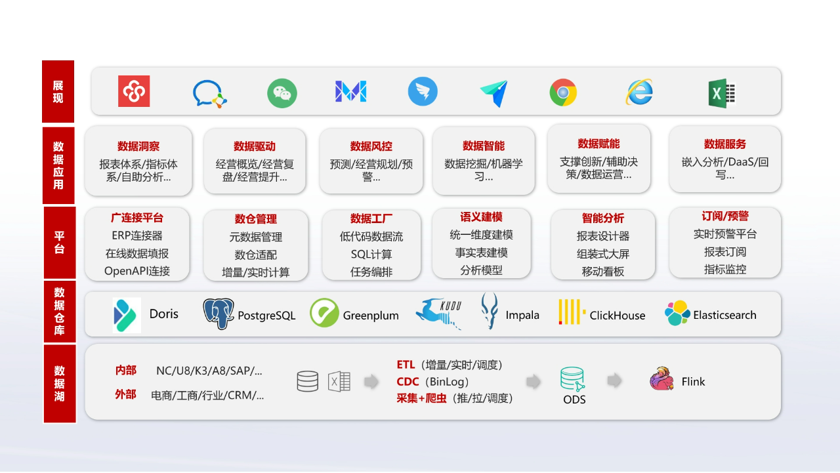This screenshot has height=473, width=840.
Task: Click the 任务编排 text
Action: click(x=371, y=272)
